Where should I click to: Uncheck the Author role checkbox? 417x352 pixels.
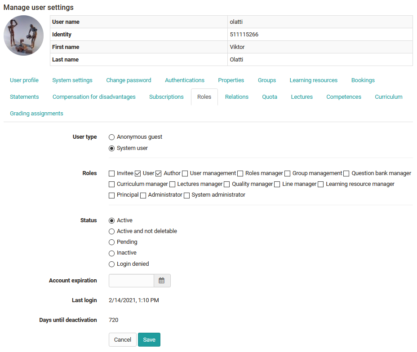point(158,173)
